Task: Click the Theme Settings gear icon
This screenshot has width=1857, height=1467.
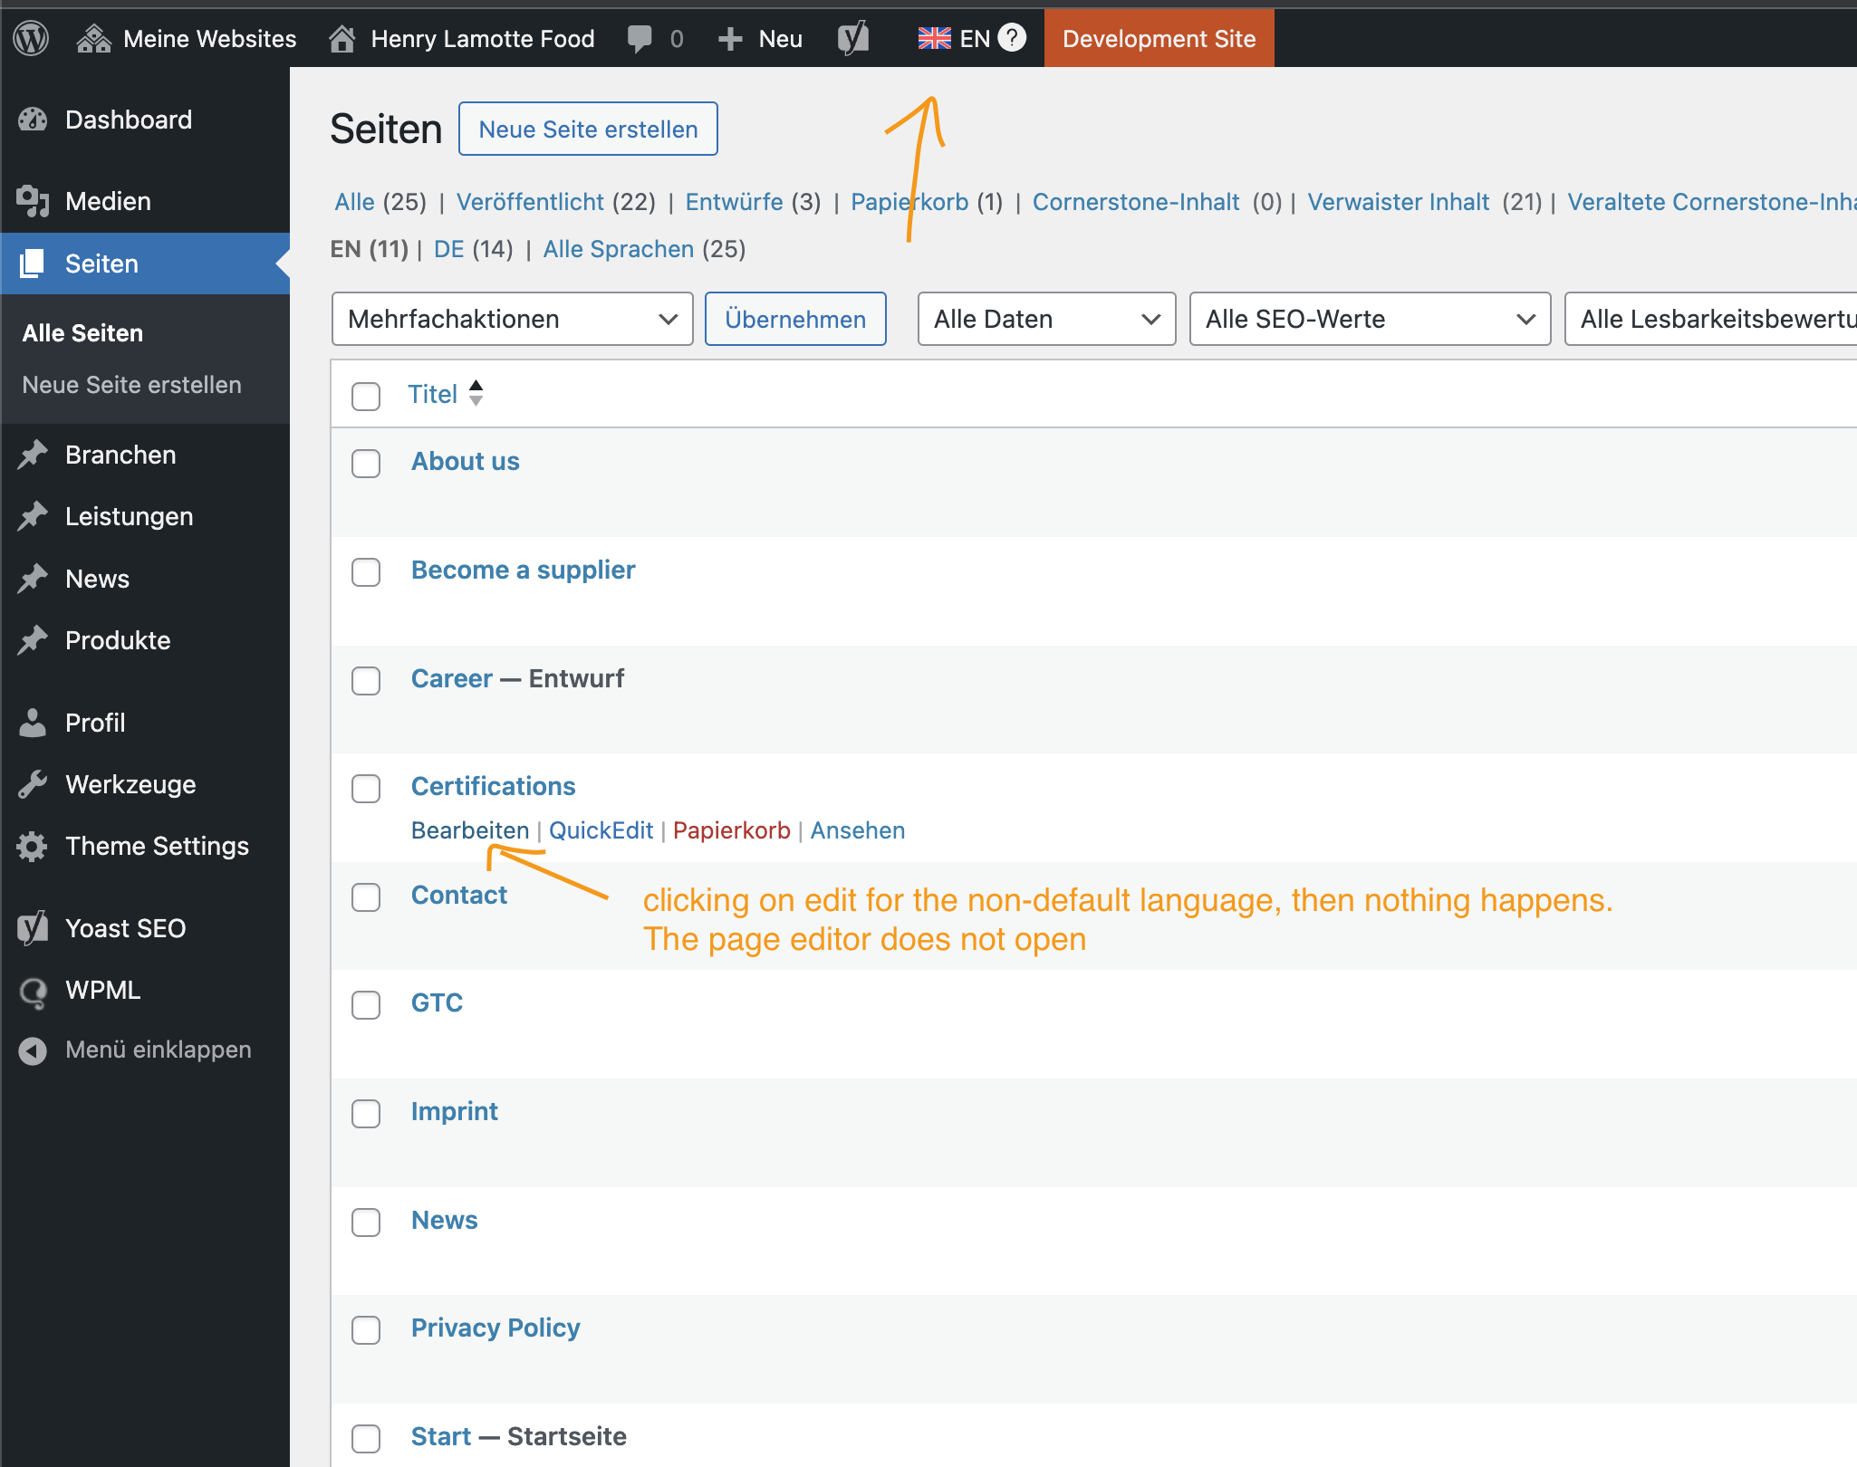Action: click(33, 846)
